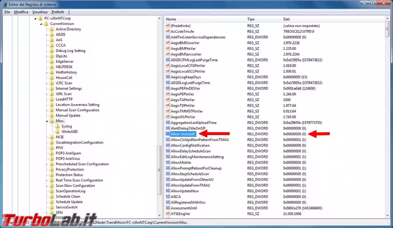Select the folder icon for Active Directory

[x=52, y=29]
